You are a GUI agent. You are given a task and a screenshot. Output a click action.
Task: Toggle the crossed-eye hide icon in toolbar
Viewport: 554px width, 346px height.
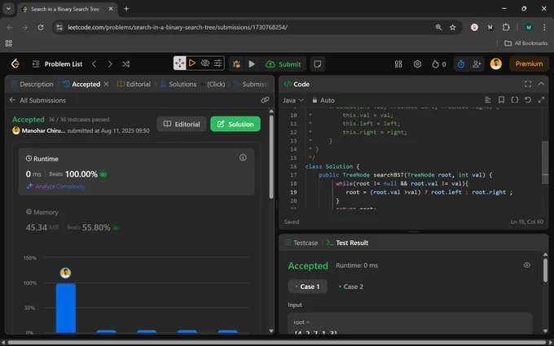click(205, 64)
